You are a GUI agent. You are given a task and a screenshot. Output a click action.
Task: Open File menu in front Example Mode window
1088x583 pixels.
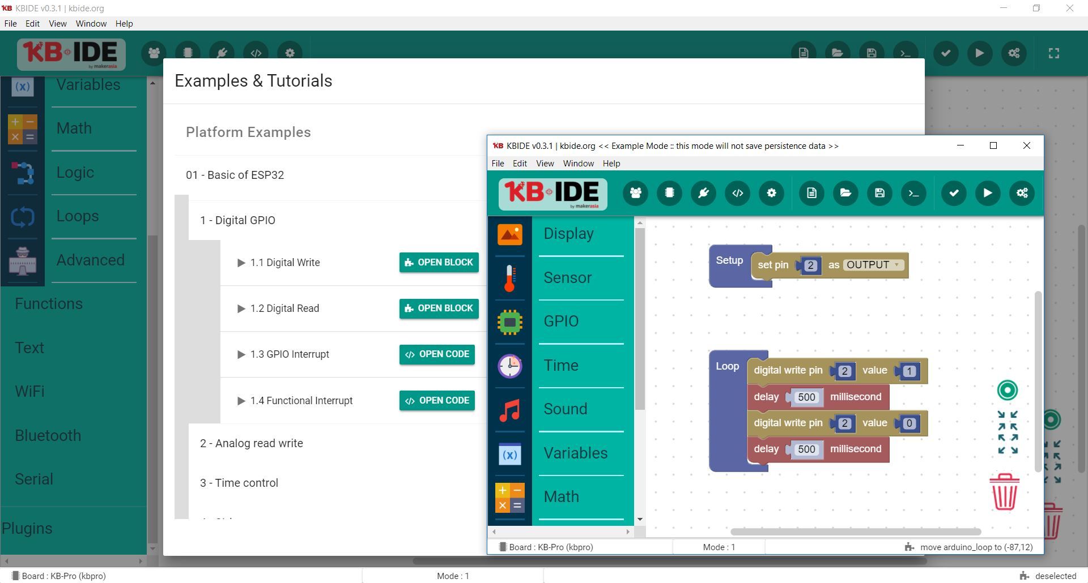tap(498, 163)
